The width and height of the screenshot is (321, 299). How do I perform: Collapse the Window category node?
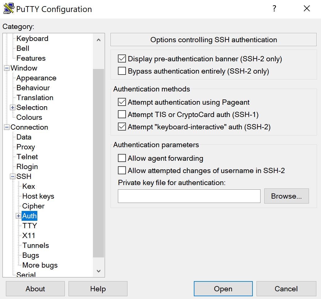click(x=6, y=68)
